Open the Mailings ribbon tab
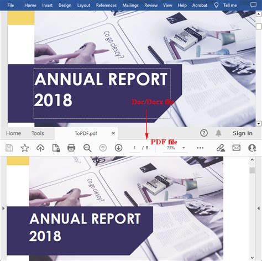Viewport: 262px width, 261px height. click(x=130, y=5)
